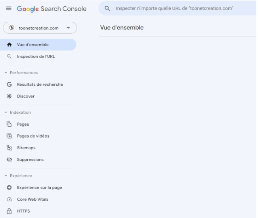Click the HTTPS padlock icon
Viewport: 258px width, 218px height.
pos(9,210)
